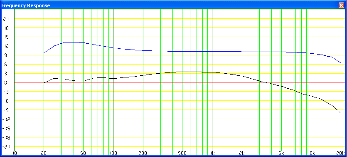
Task: Click the 20 Hz frequency axis label
Action: pos(44,153)
